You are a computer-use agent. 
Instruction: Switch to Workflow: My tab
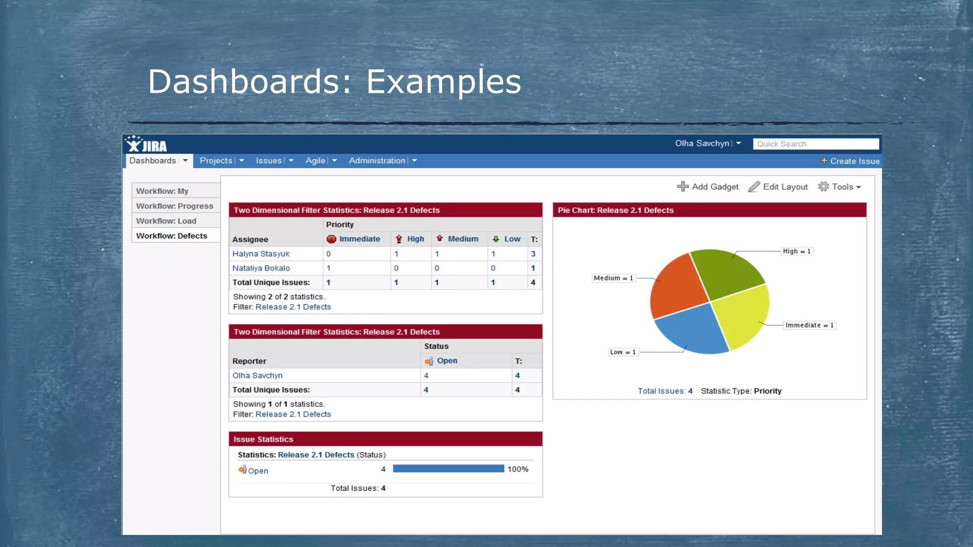pos(176,191)
